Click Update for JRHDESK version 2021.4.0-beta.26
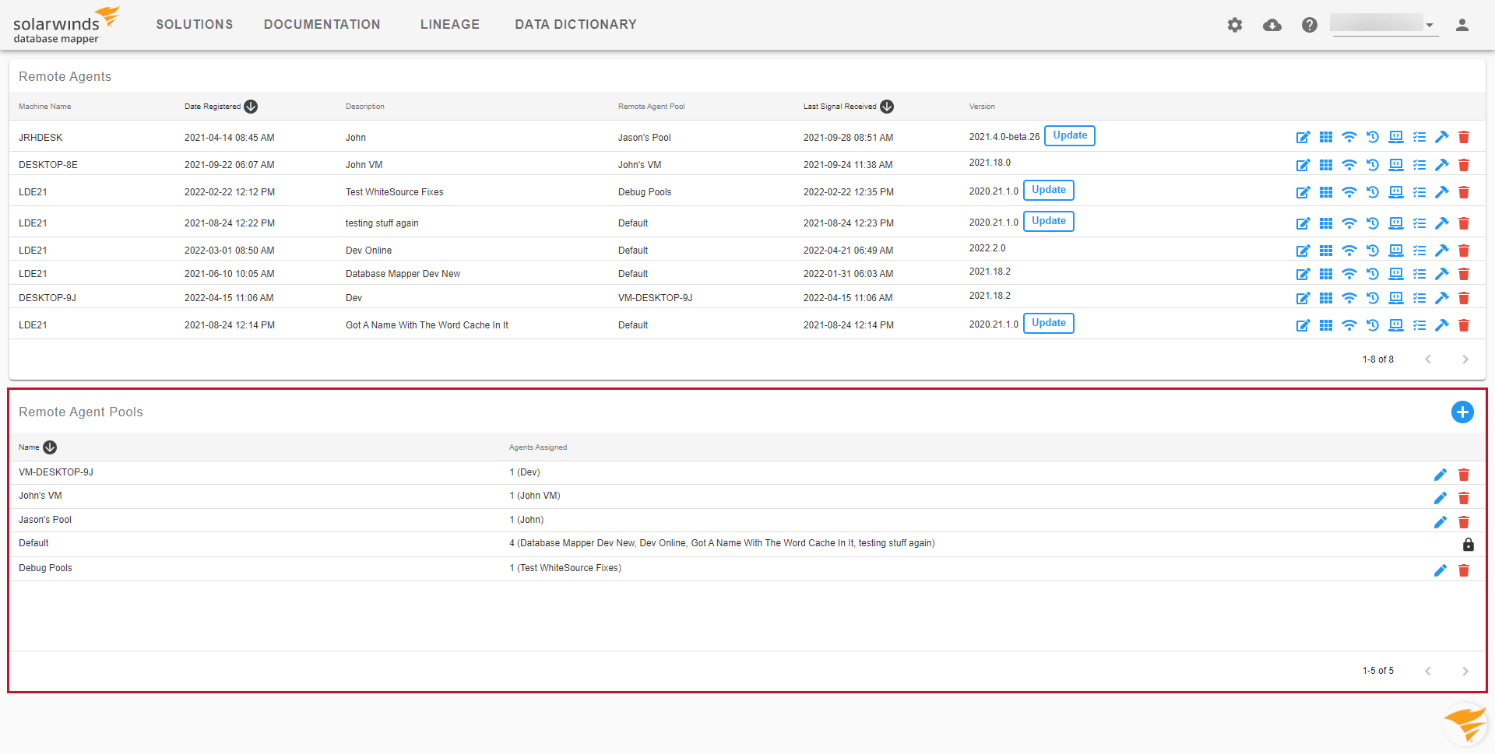 point(1070,135)
